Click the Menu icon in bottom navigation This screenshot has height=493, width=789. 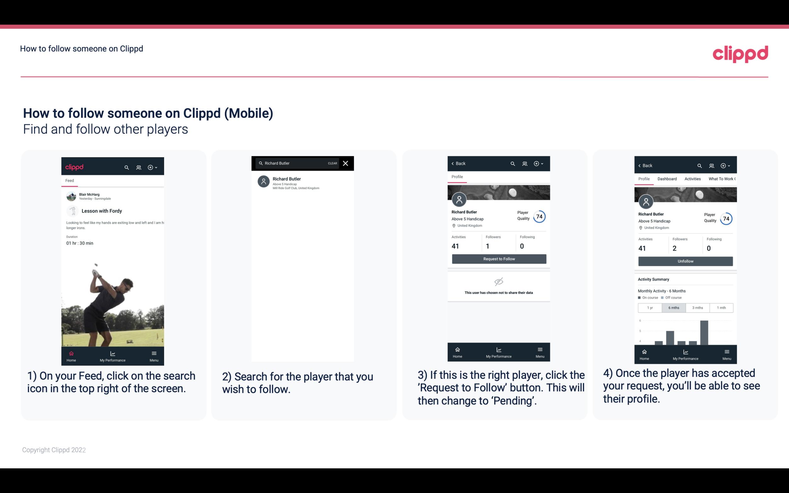[x=154, y=353]
